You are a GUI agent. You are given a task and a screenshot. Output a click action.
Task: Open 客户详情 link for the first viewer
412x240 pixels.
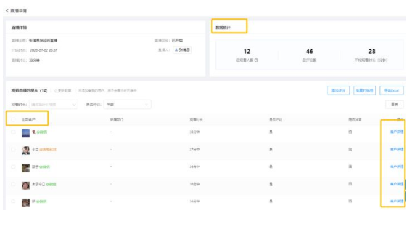click(397, 132)
